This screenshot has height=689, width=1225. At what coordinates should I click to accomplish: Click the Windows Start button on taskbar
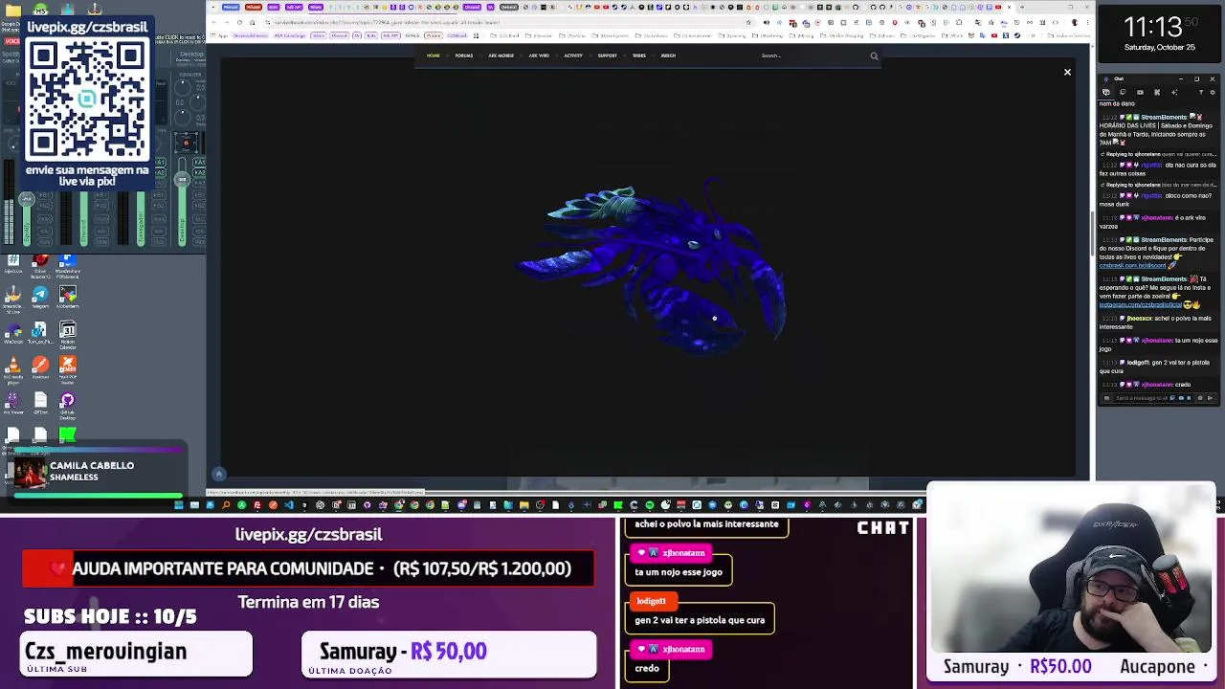click(x=179, y=505)
